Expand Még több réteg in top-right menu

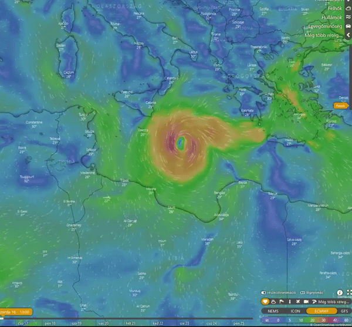(x=329, y=36)
